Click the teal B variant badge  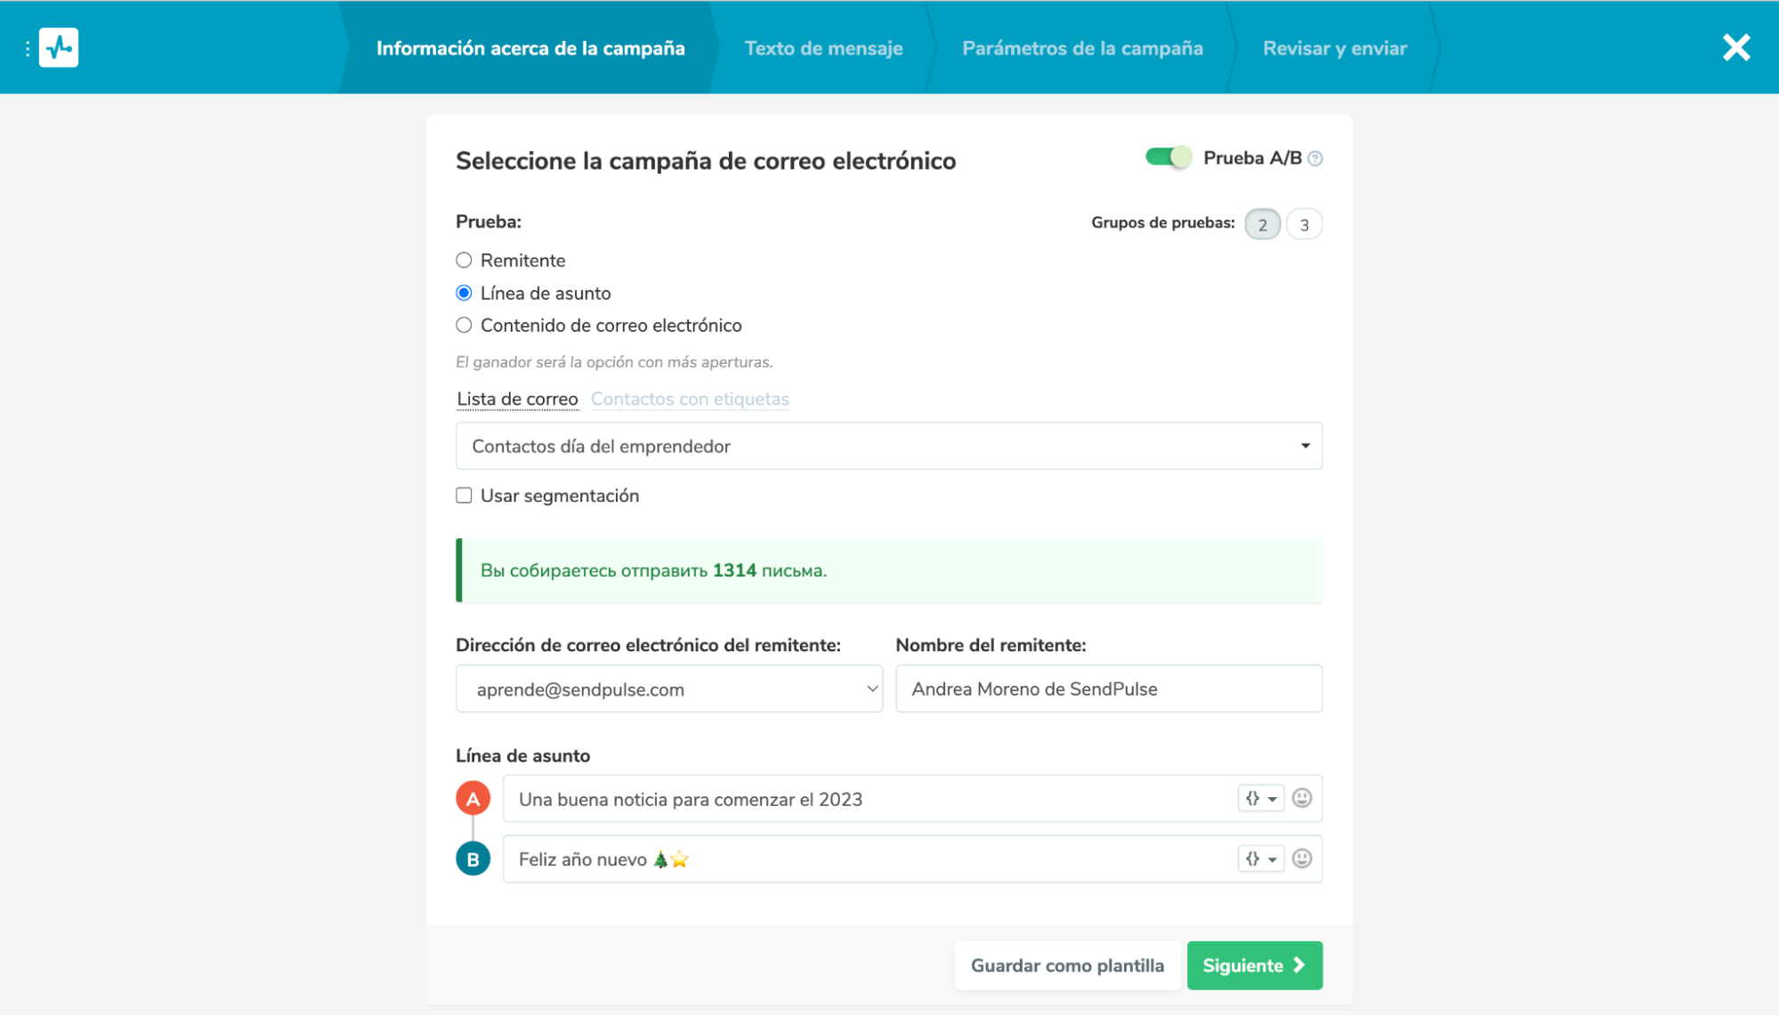coord(473,859)
